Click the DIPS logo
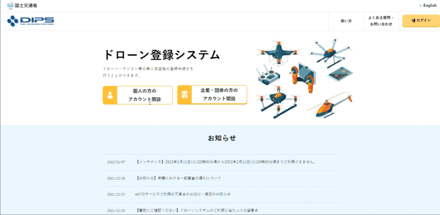This screenshot has height=215, width=440. (31, 21)
